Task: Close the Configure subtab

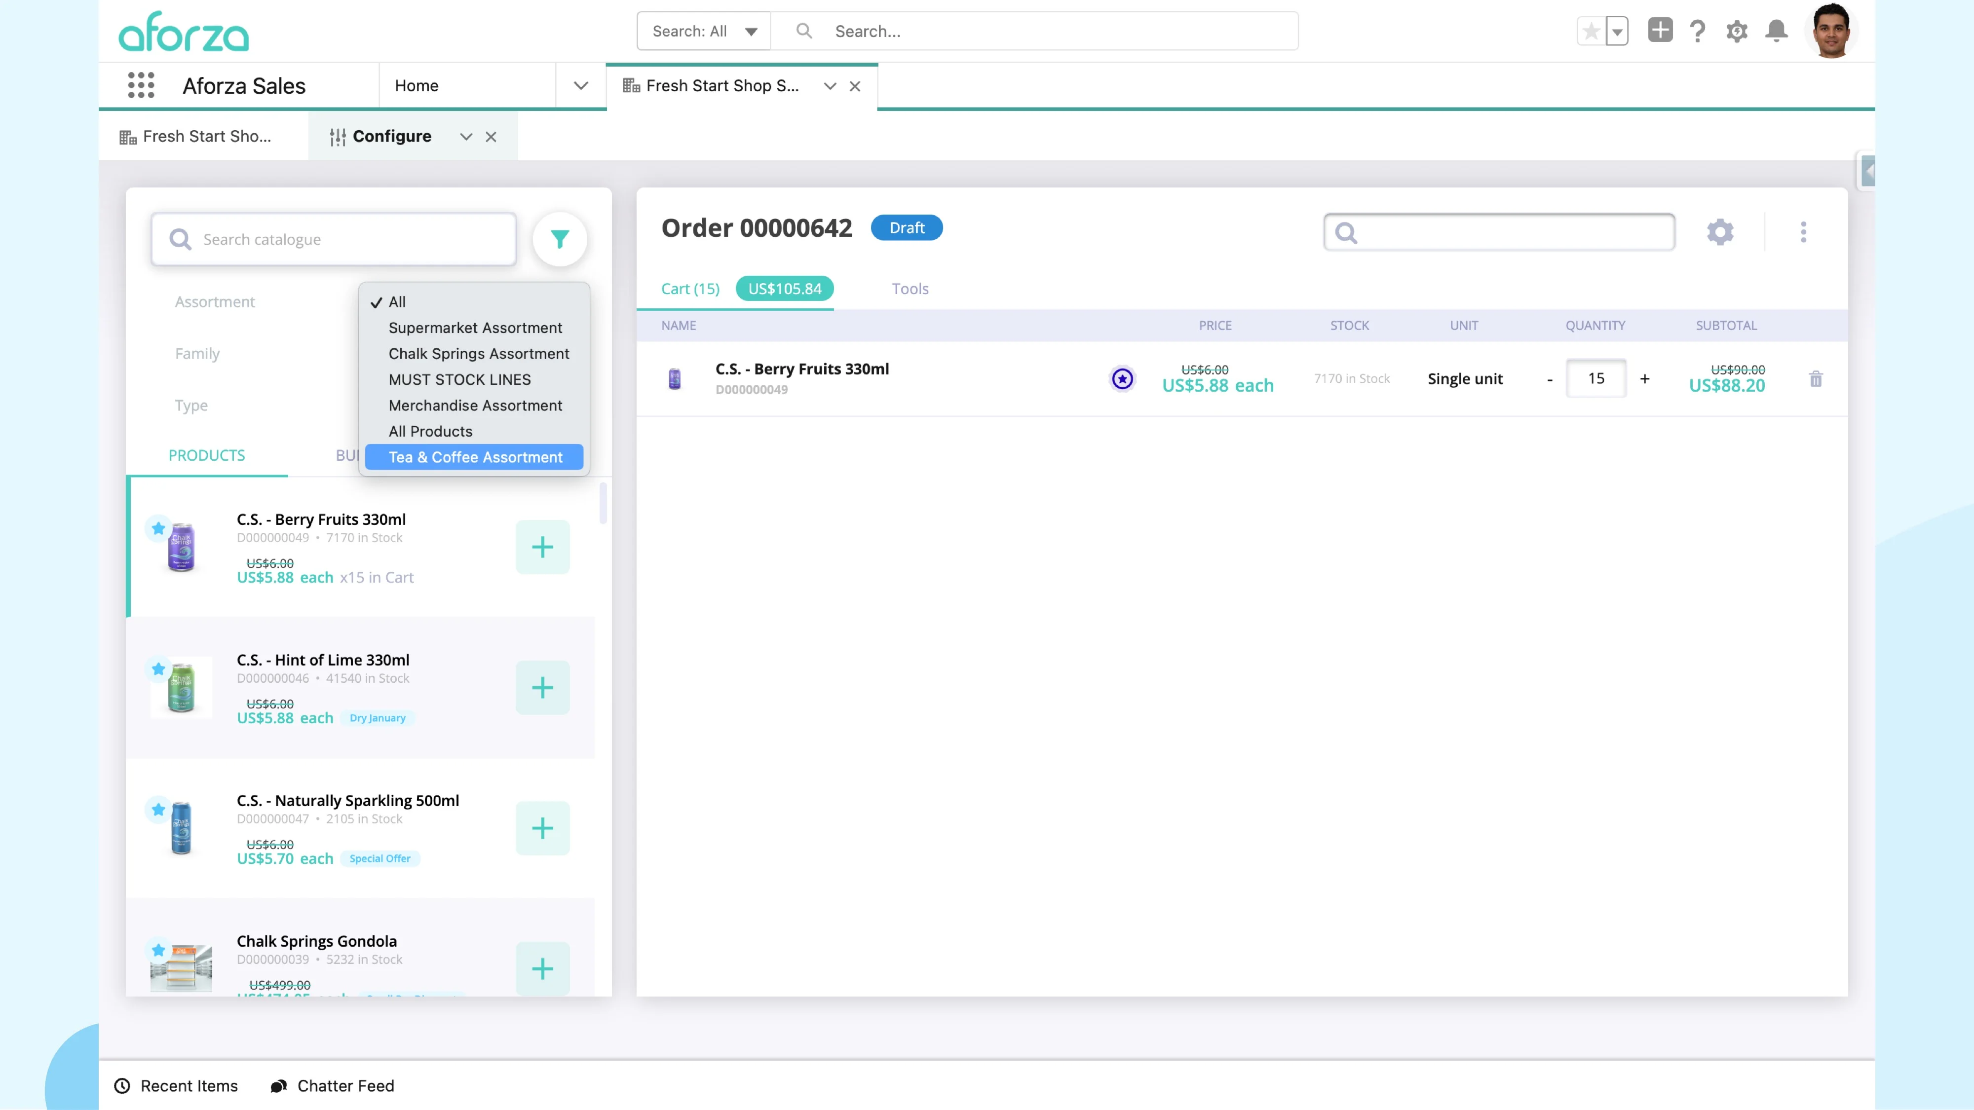Action: click(491, 137)
